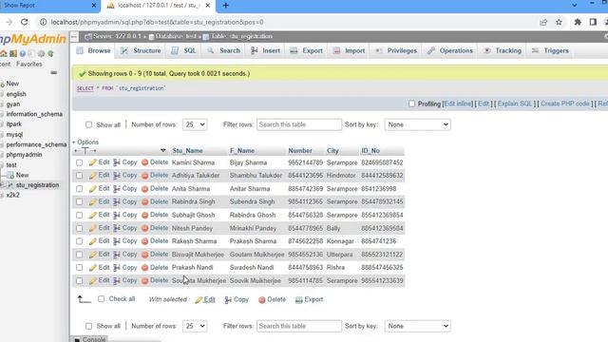Tick the checkbox for Anita Sharma row
This screenshot has height=342, width=608.
click(79, 189)
